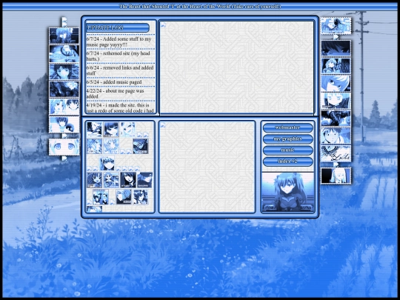The height and width of the screenshot is (300, 400).
Task: Click the seventh stamp in the right stamp column
Action: [336, 136]
